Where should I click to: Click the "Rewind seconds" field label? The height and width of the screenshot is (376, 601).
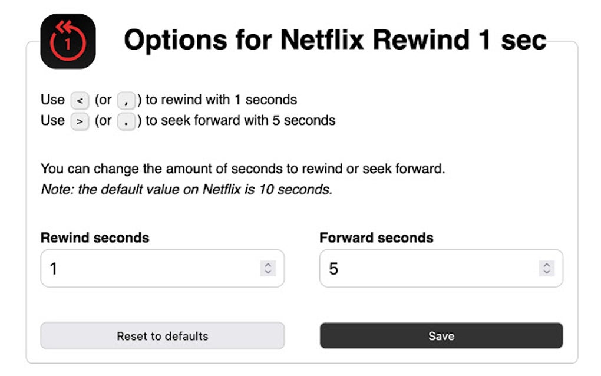click(95, 238)
